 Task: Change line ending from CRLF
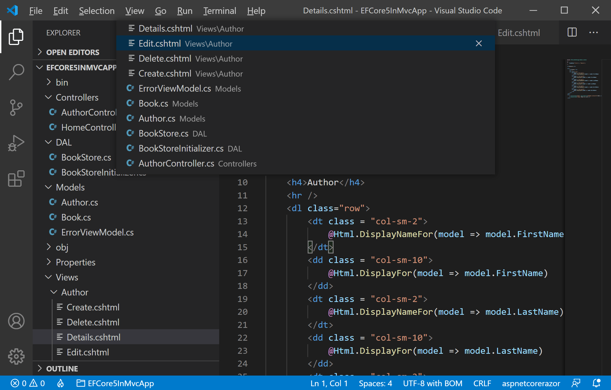[482, 383]
